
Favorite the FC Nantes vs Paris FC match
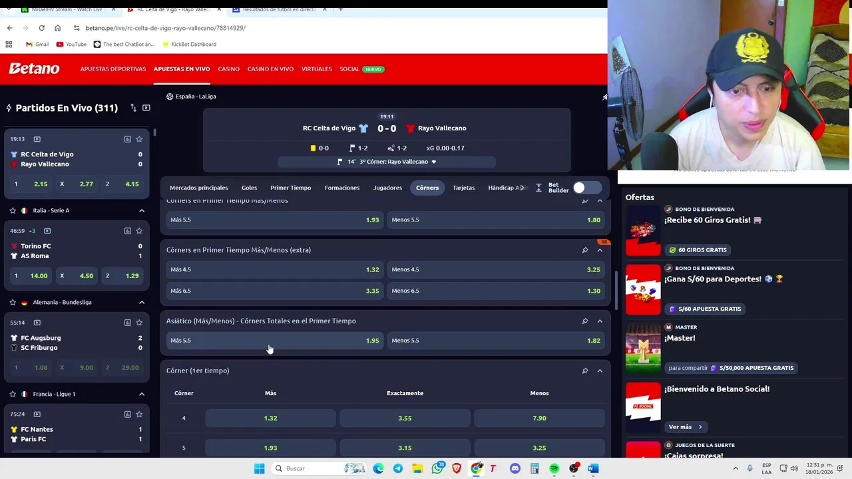[x=139, y=414]
